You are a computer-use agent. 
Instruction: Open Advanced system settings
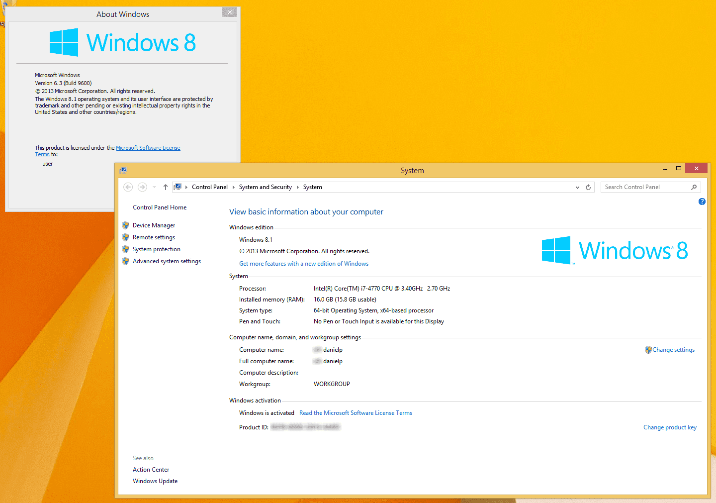pos(167,261)
